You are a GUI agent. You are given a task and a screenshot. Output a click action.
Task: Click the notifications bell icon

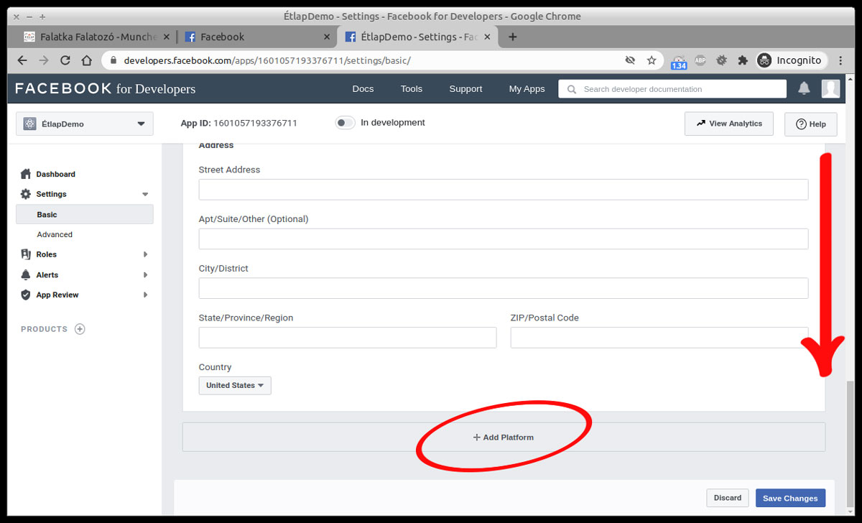point(804,88)
